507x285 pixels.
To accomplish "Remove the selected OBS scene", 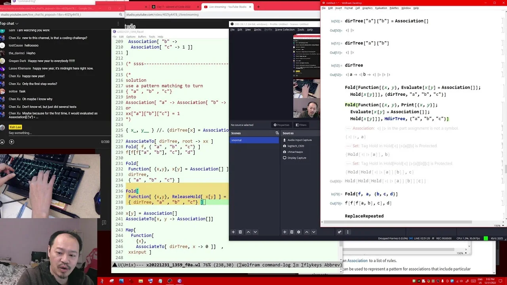I will (x=240, y=232).
